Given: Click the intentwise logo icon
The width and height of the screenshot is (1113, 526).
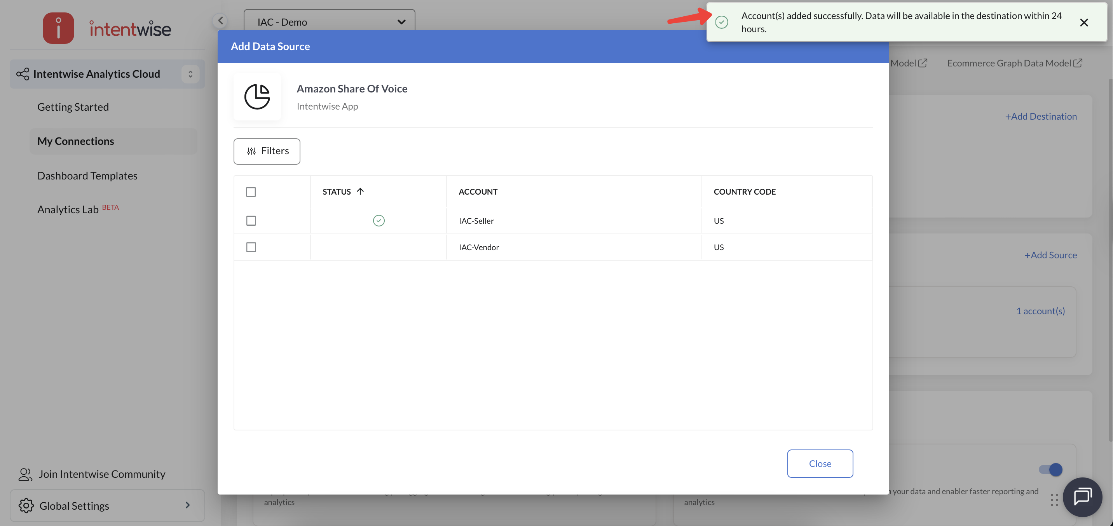Looking at the screenshot, I should pos(58,28).
